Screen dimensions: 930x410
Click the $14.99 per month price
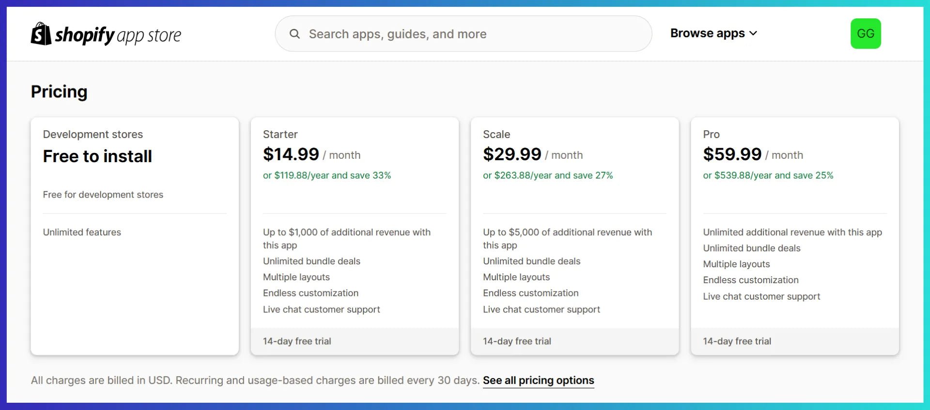click(x=291, y=154)
